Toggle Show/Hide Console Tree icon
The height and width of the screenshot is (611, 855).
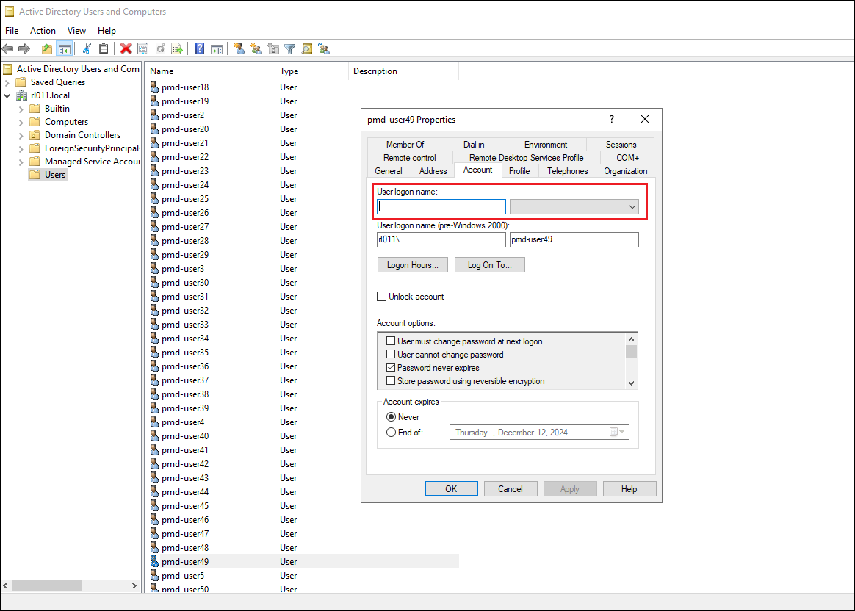pos(65,49)
